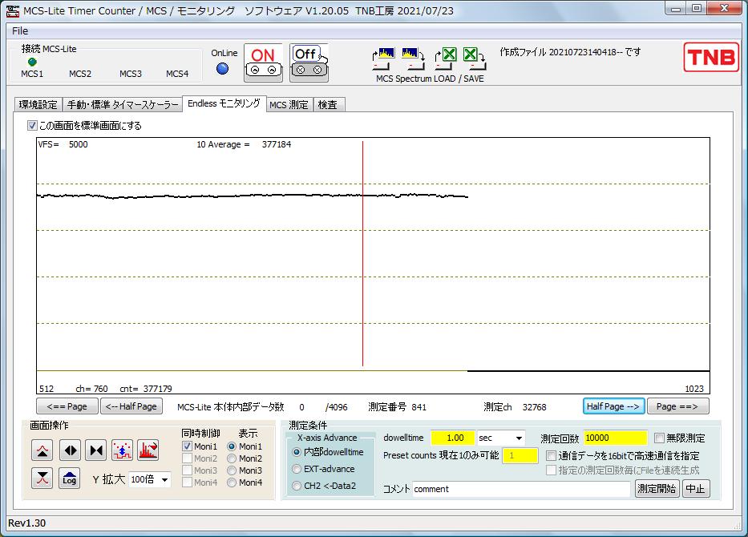
Task: Click the MCS3 label
Action: [x=131, y=74]
